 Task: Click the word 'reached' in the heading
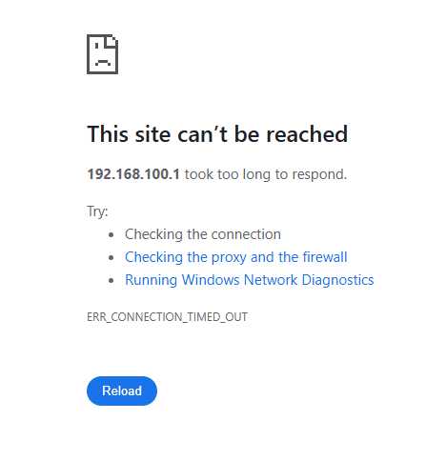[x=307, y=134]
